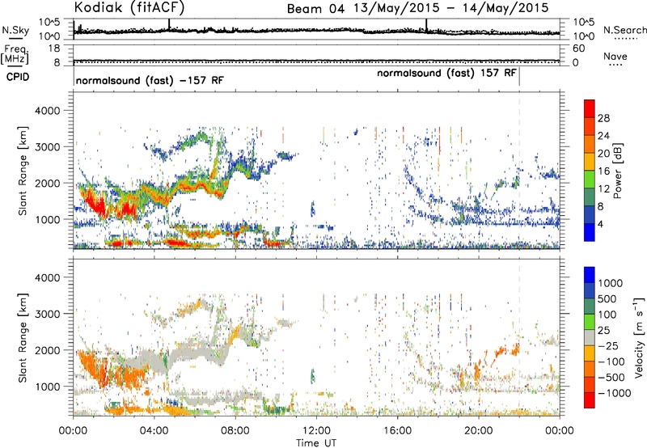Select 'normalsound (fast) -157 RF' CPID text
The image size is (647, 448).
(150, 80)
